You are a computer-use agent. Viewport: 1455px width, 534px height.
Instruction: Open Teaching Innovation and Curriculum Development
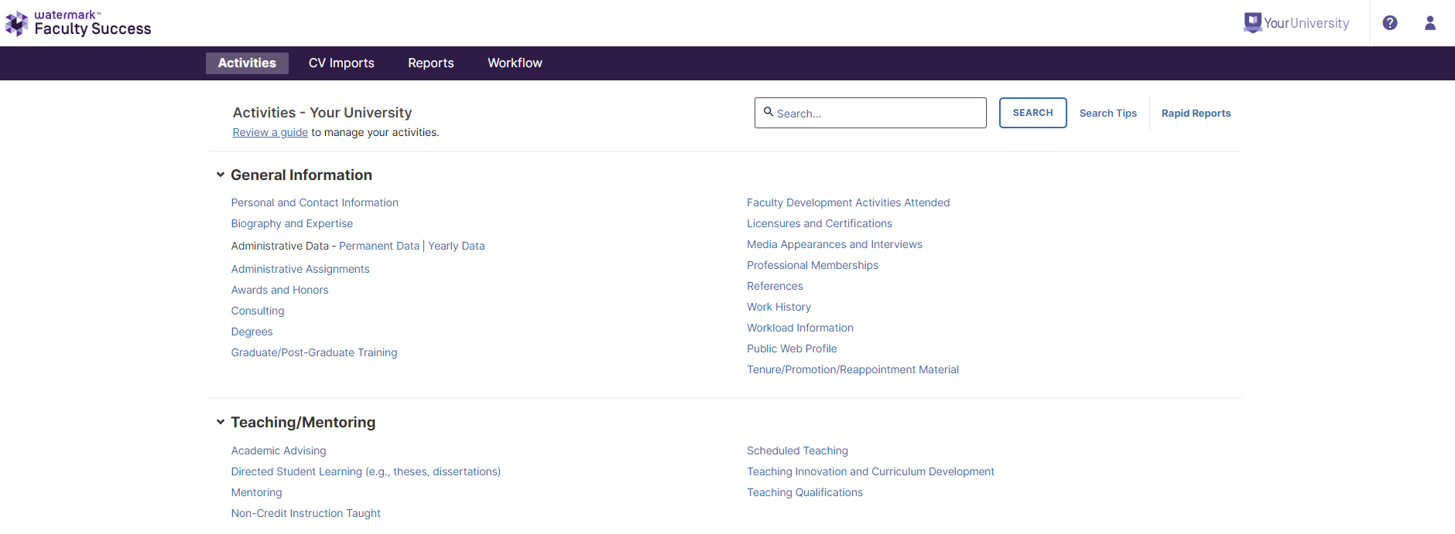tap(871, 471)
